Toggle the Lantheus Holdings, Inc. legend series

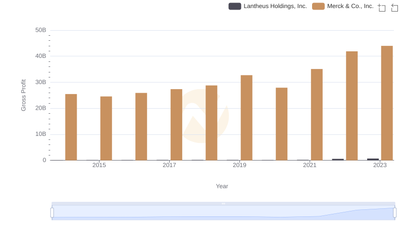click(268, 6)
